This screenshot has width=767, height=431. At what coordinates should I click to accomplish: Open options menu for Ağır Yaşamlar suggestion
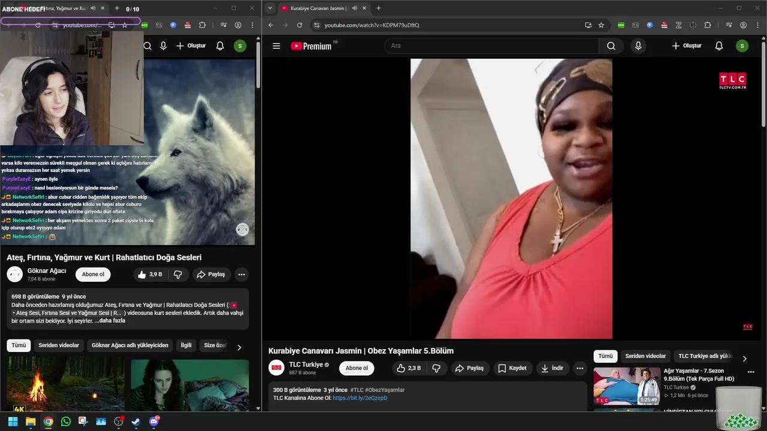[750, 372]
